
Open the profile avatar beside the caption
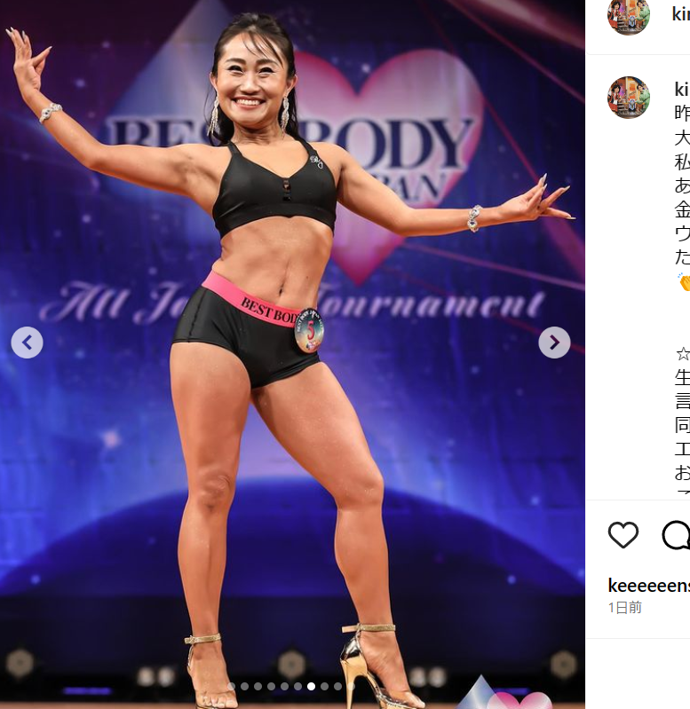coord(629,98)
